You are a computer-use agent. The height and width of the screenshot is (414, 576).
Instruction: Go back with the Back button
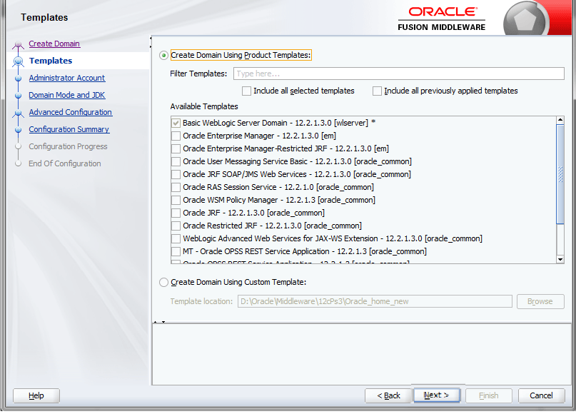coord(388,395)
